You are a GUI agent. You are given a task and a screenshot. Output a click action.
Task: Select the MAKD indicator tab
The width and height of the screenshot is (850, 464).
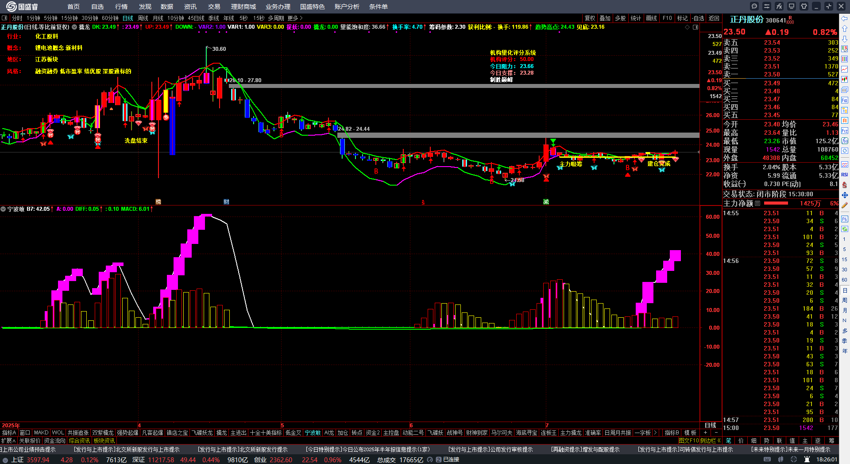[x=41, y=433]
